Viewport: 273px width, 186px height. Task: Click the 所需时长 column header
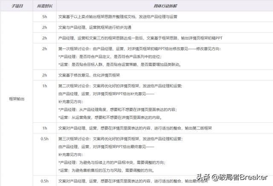[44, 6]
